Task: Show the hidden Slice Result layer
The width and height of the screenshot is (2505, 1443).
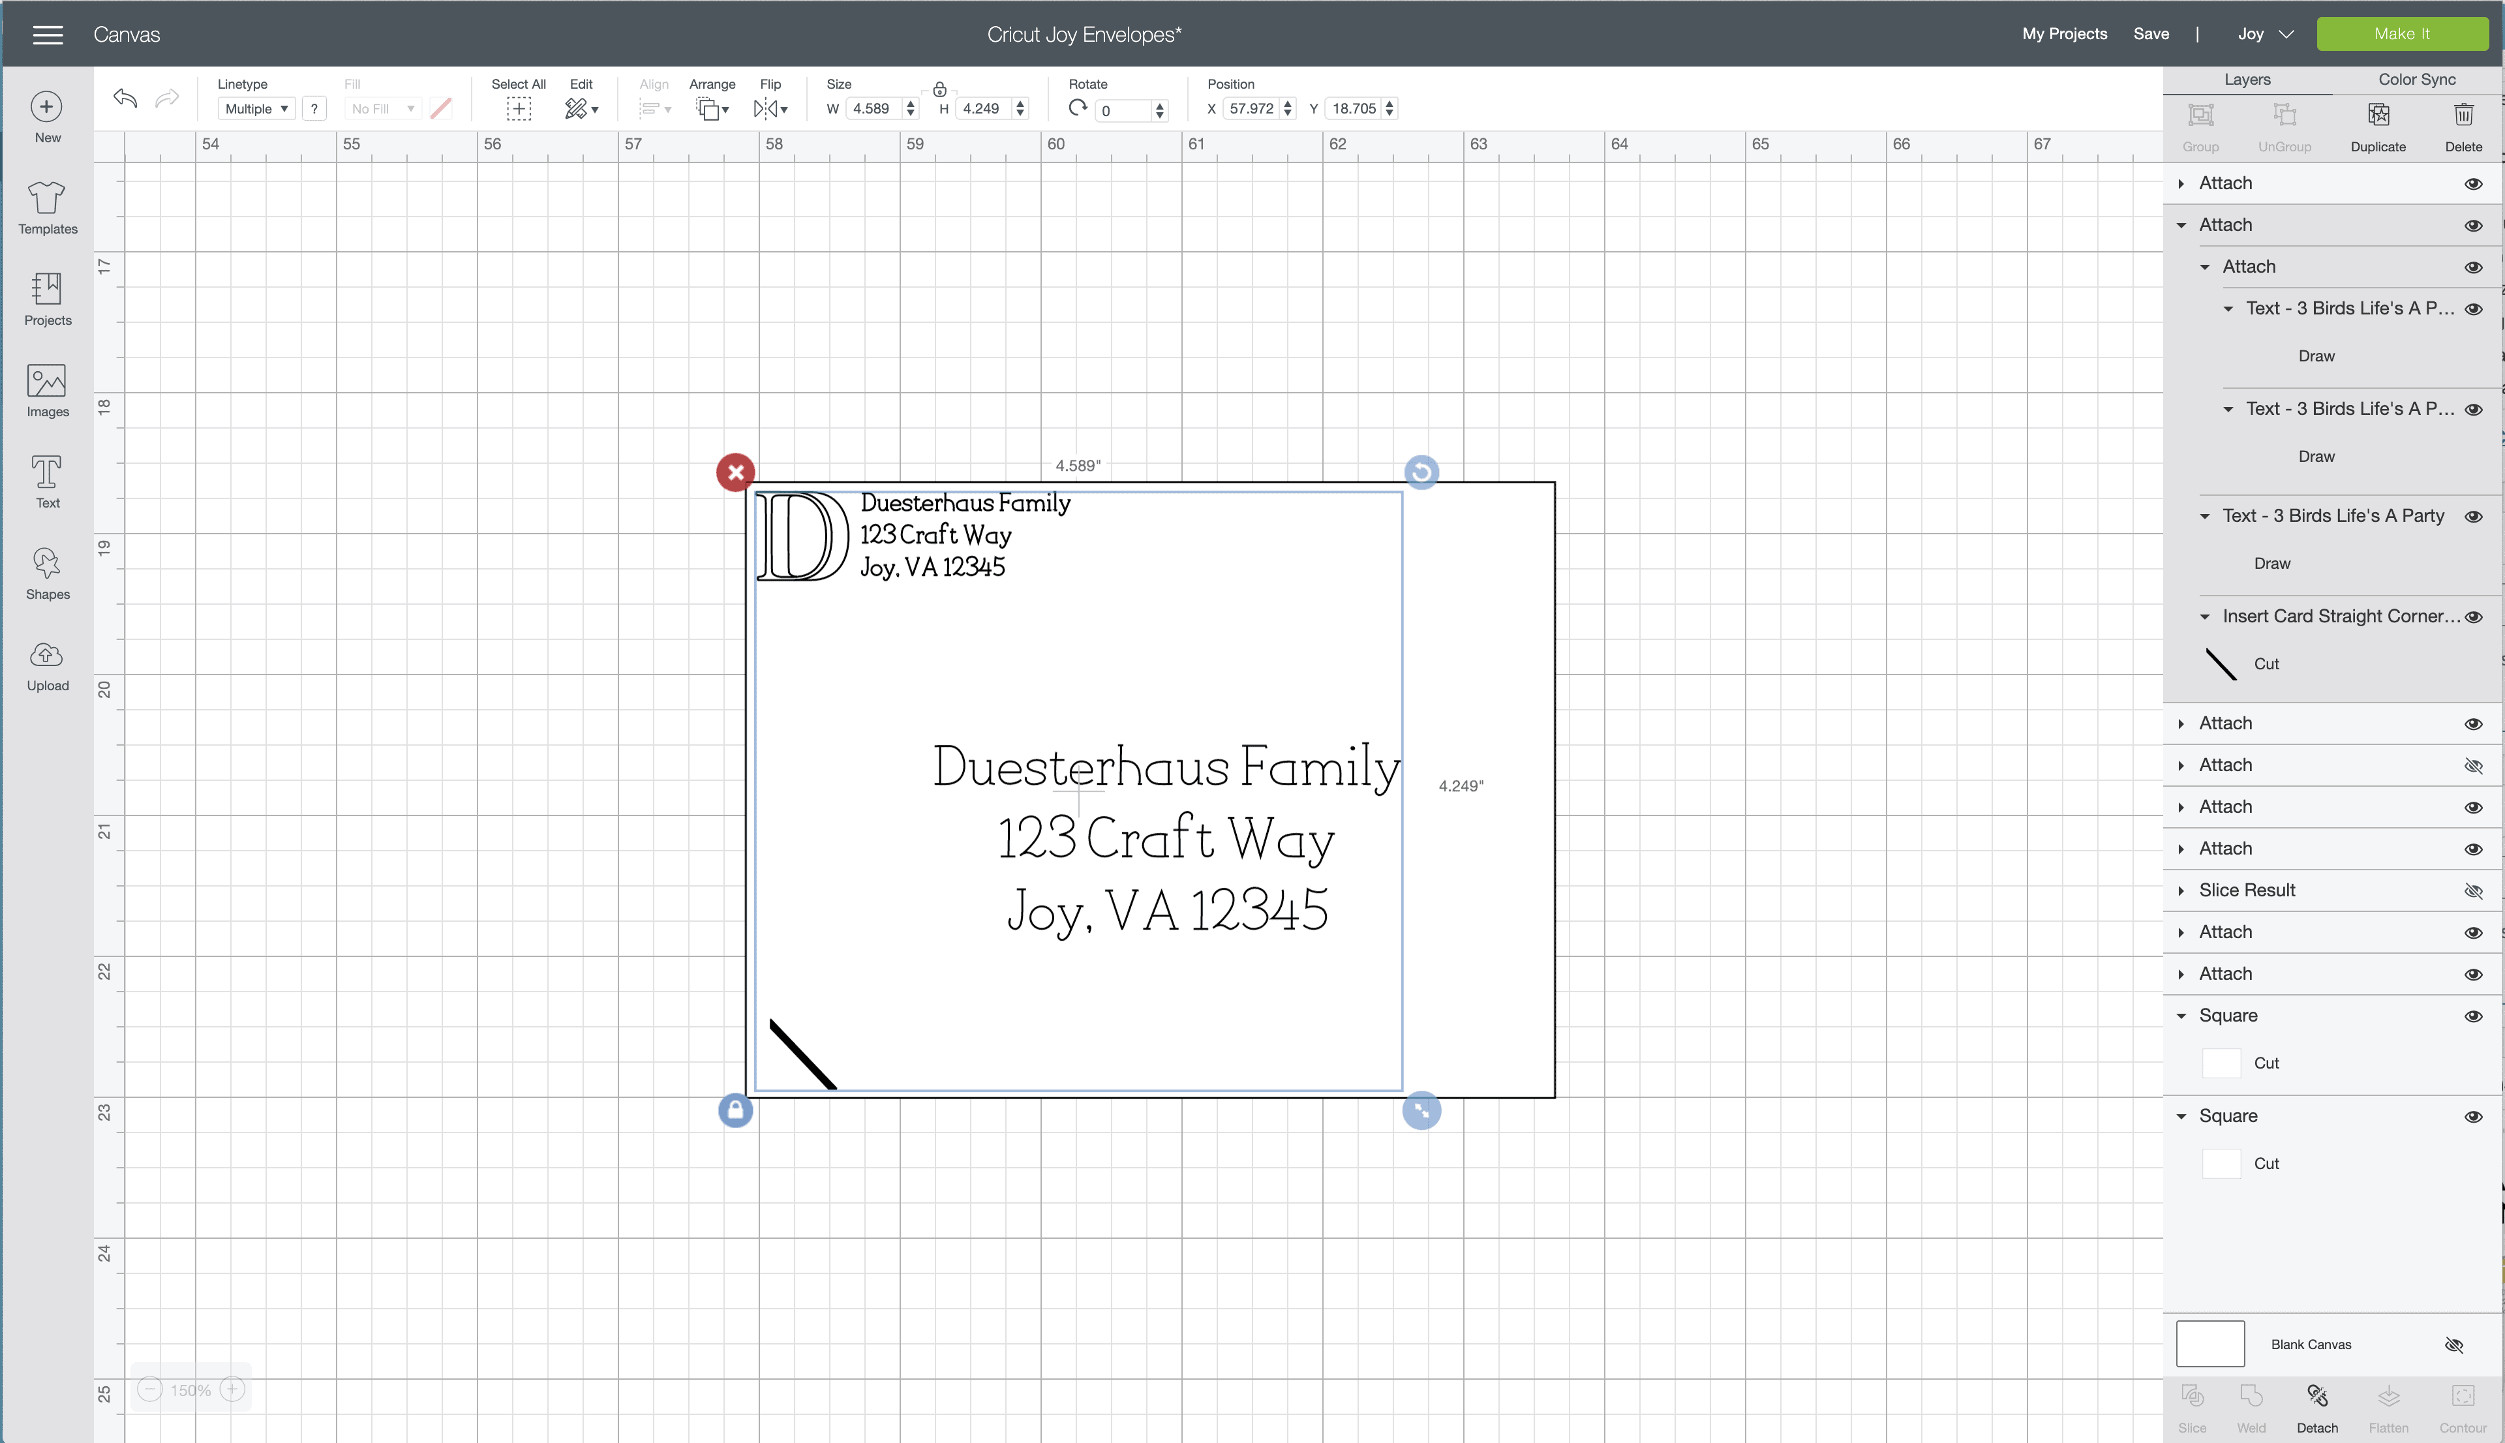Action: [x=2473, y=891]
